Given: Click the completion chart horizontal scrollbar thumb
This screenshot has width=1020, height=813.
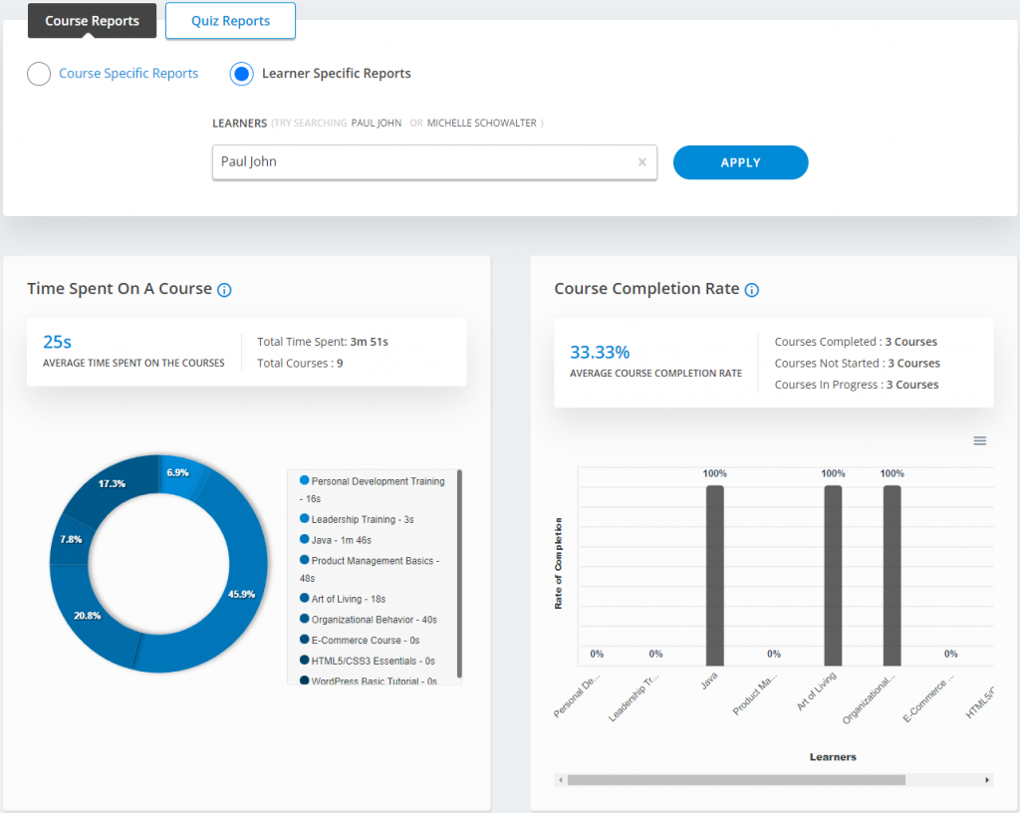Looking at the screenshot, I should (736, 780).
